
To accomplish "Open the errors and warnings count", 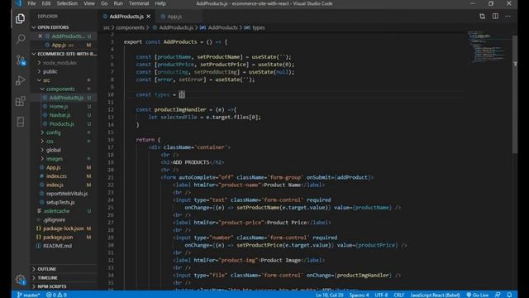I will [56, 295].
